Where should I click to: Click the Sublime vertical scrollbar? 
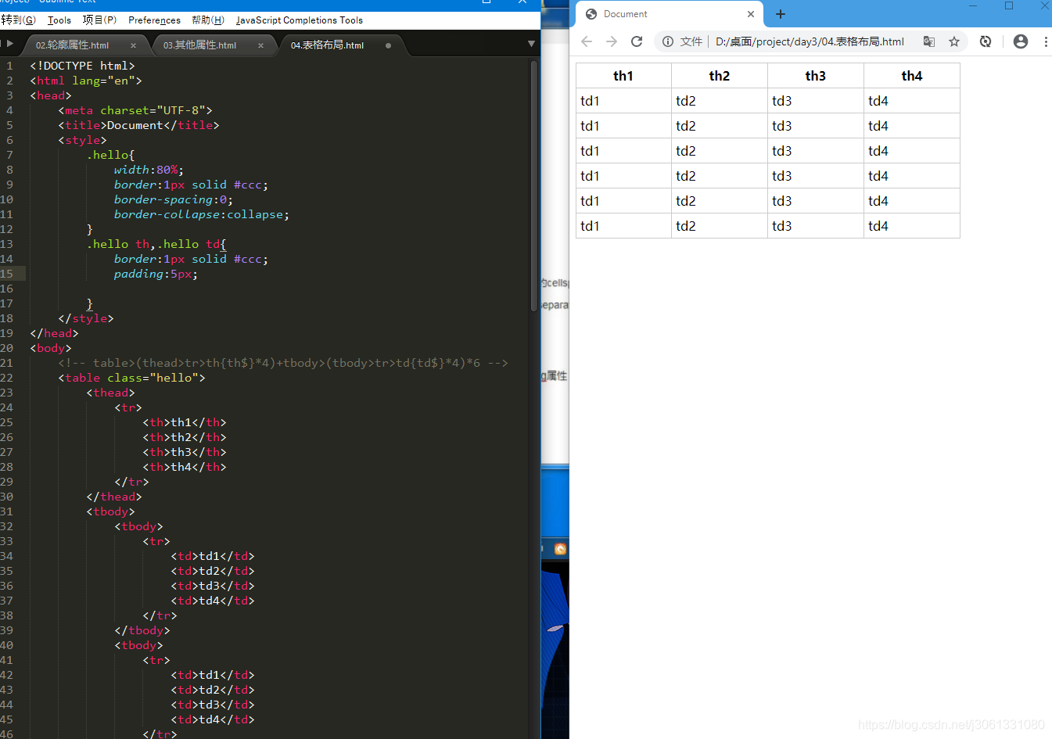coord(534,186)
